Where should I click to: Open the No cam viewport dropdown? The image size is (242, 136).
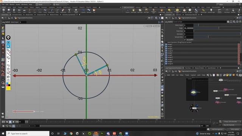[x=156, y=26]
